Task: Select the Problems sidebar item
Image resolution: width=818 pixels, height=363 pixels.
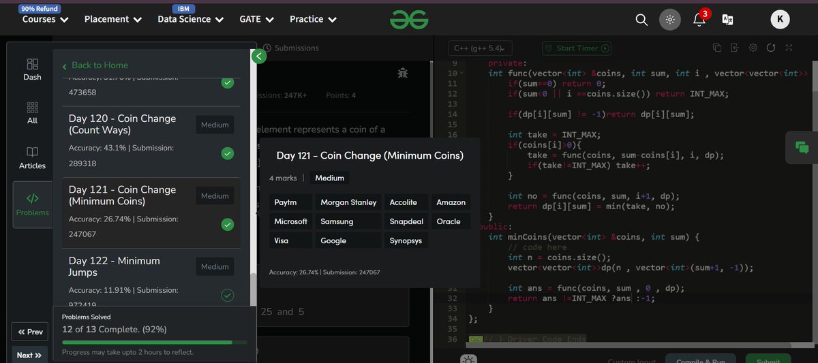Action: (32, 204)
